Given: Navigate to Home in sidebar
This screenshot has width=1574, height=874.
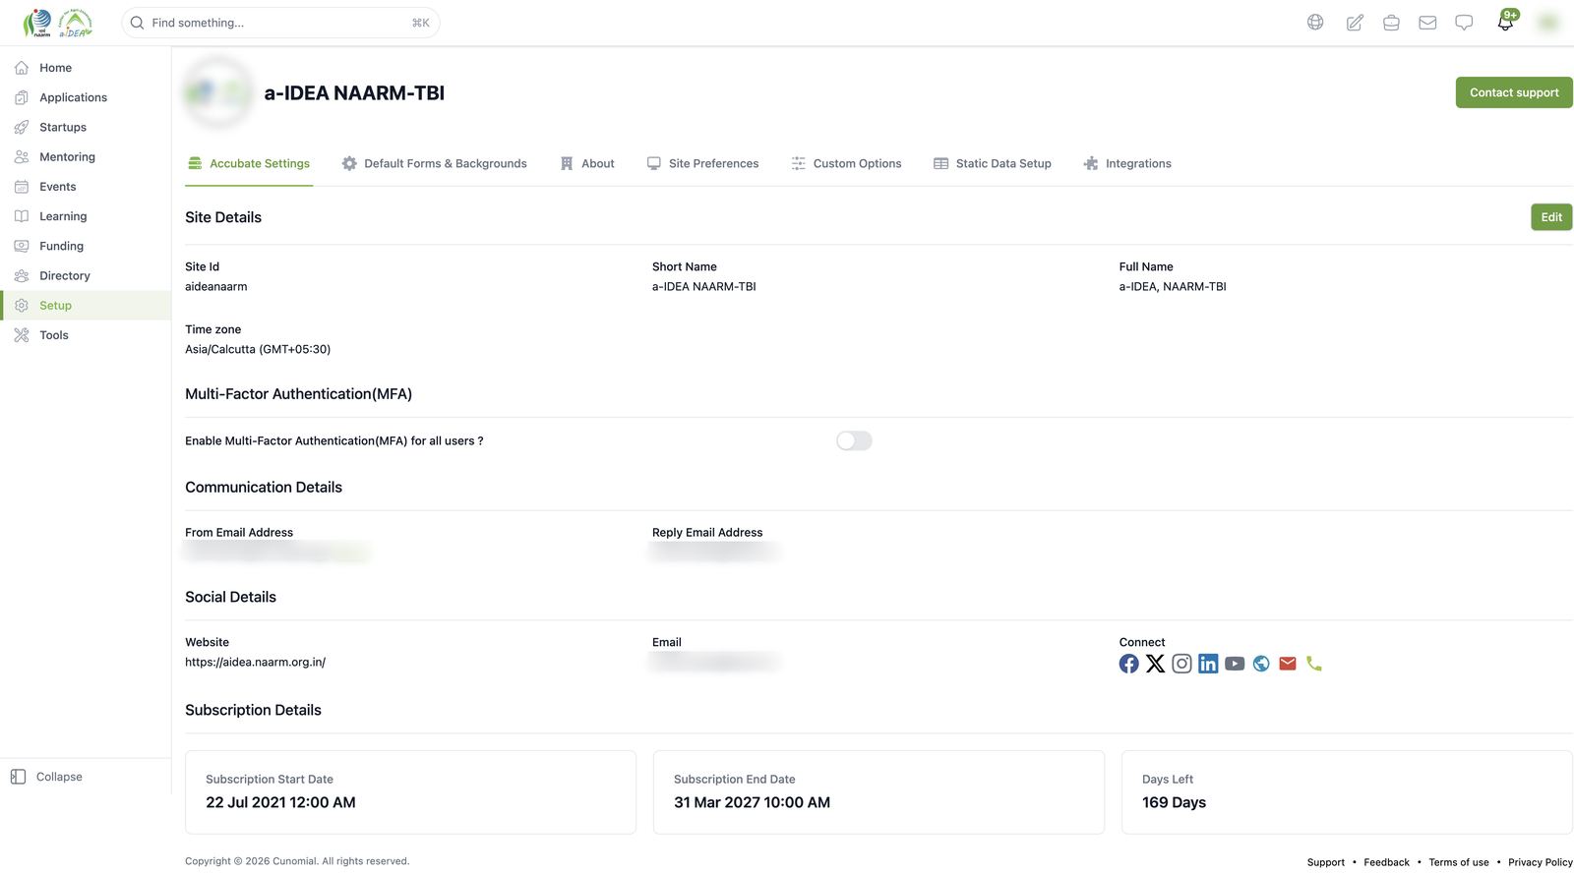Looking at the screenshot, I should [86, 68].
